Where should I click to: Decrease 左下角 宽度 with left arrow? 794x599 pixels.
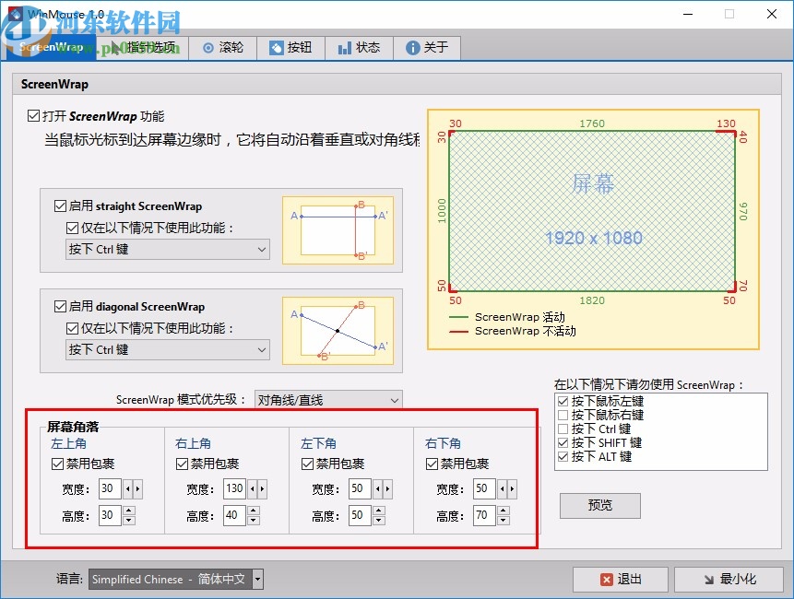378,488
